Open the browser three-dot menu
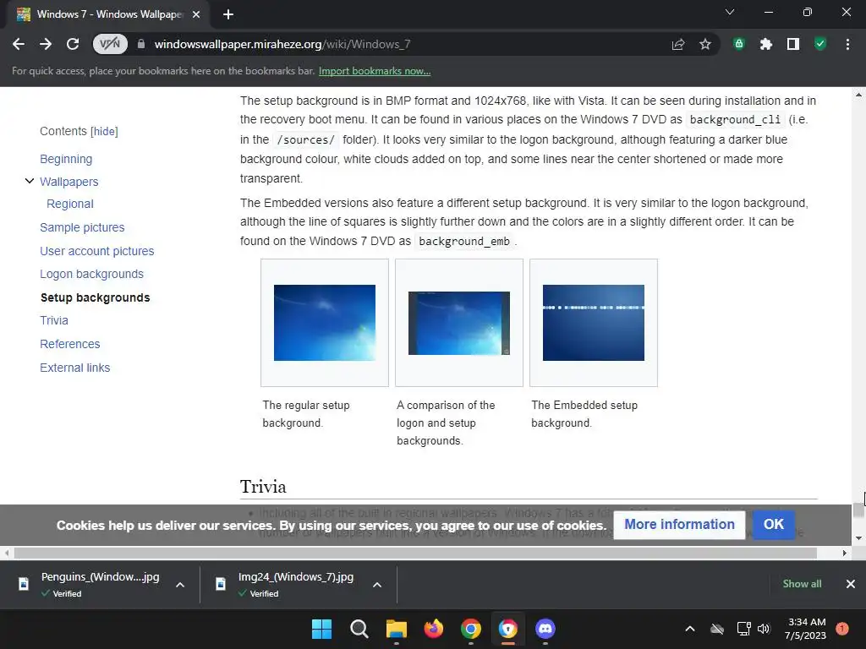Image resolution: width=866 pixels, height=649 pixels. 847,44
